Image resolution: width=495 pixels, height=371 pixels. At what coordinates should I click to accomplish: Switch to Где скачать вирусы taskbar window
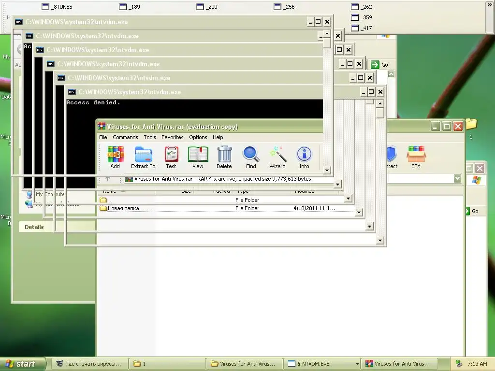89,364
